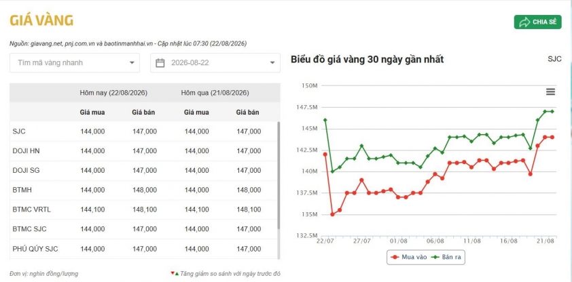Screen dimensions: 572x282
Task: Expand the Tìm mã vàng nhanh dropdown arrow
Action: point(132,63)
